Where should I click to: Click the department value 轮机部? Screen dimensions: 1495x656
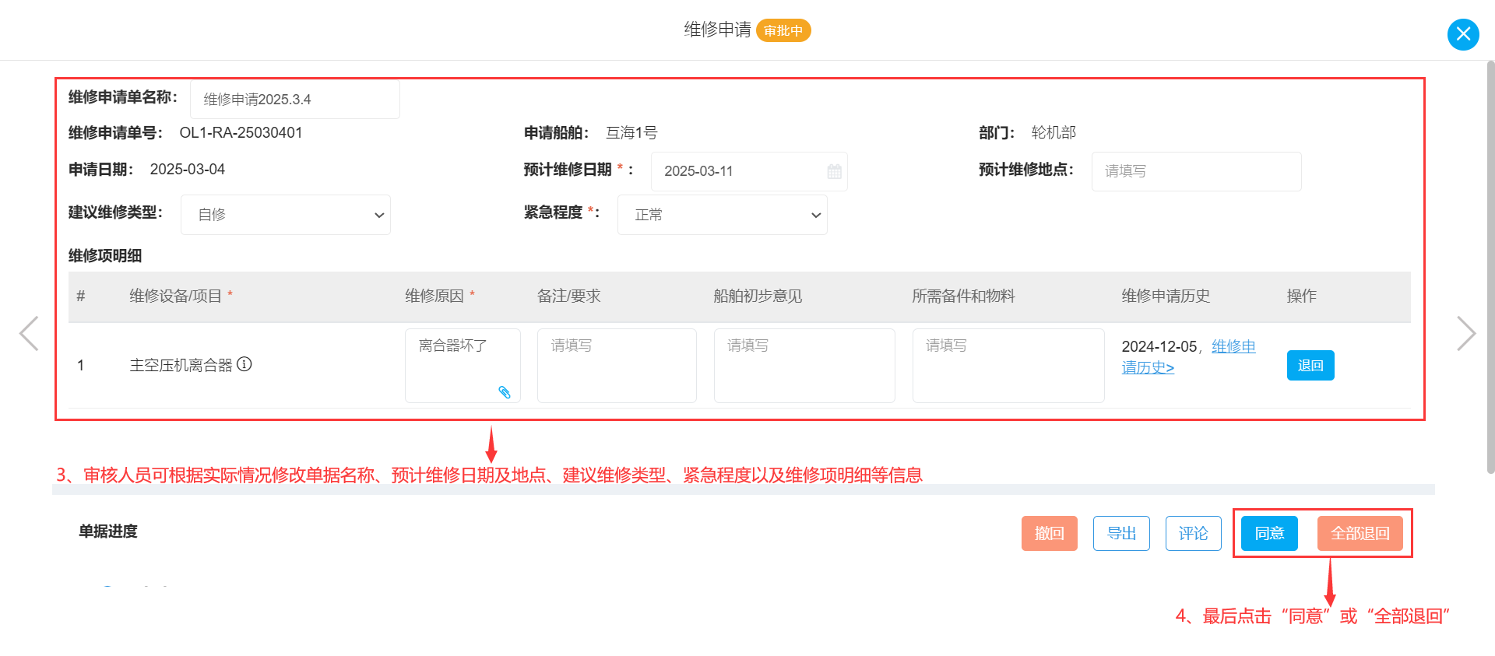click(1054, 133)
